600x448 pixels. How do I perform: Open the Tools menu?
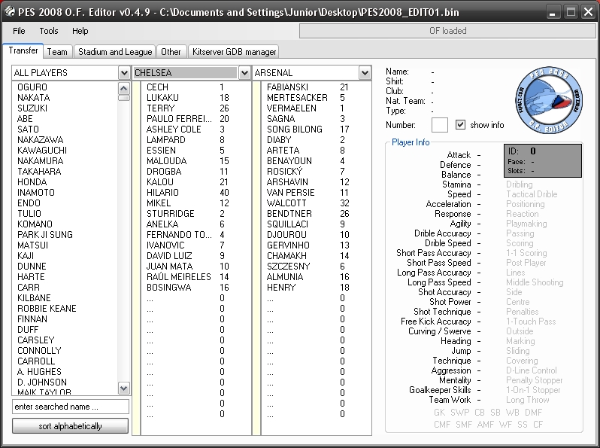[49, 31]
